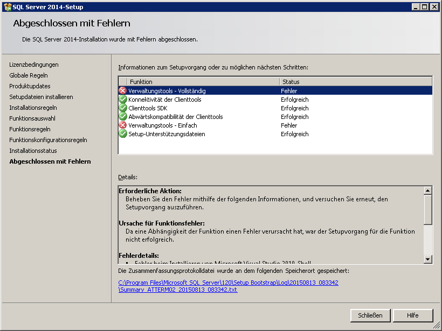This screenshot has width=442, height=331.
Task: Click the Funktionskonfigurationsregeln step
Action: pos(48,140)
